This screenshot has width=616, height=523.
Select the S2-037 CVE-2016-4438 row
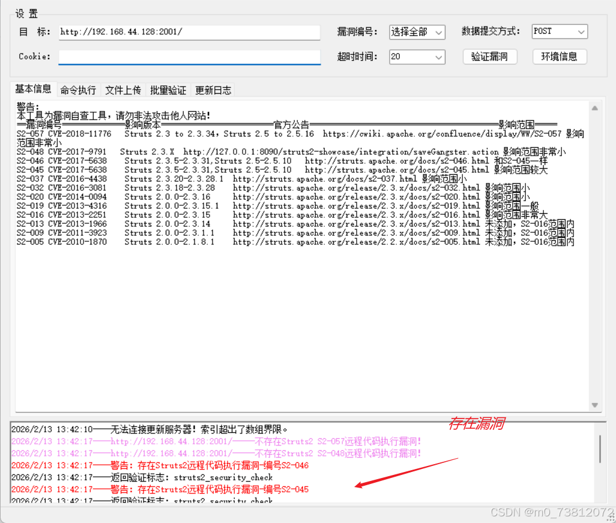pos(241,179)
